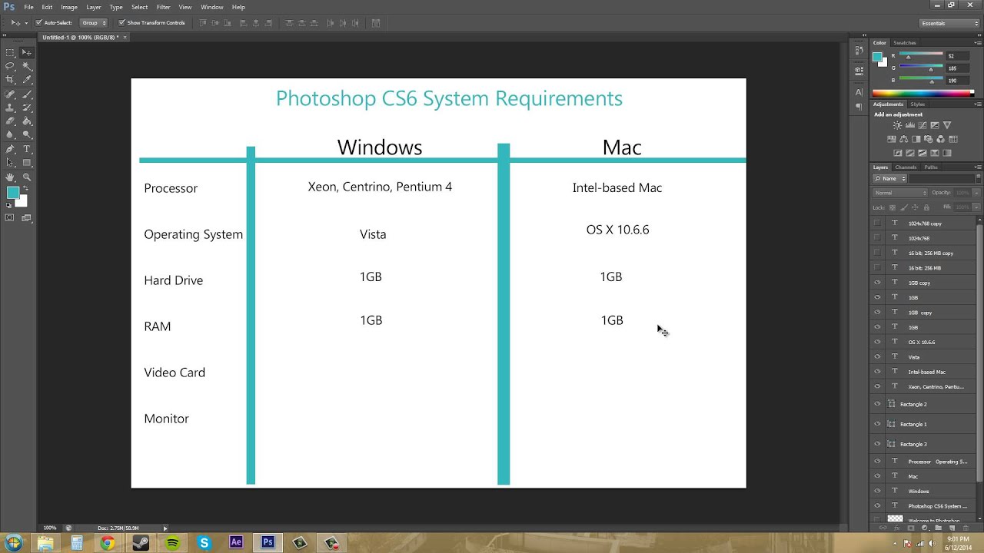Select the Rectangle shape tool

[x=27, y=163]
